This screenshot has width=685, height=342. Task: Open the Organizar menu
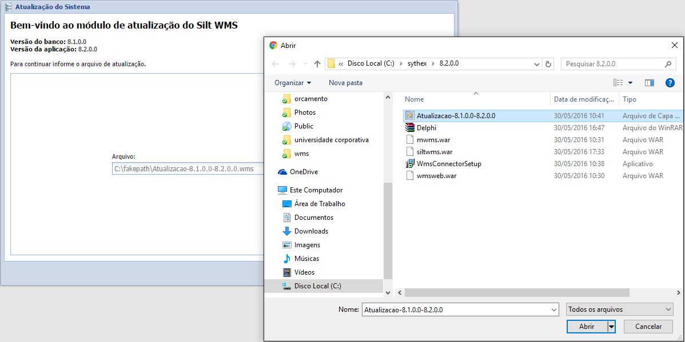tap(293, 83)
